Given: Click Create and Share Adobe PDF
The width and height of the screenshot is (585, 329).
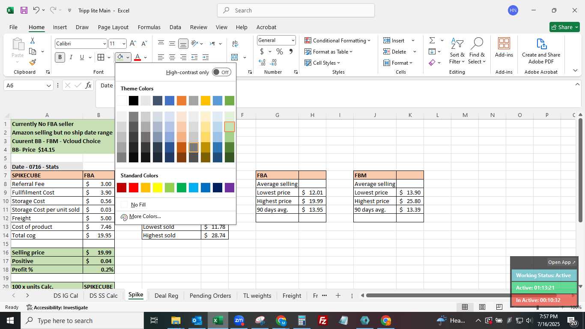Looking at the screenshot, I should (541, 51).
